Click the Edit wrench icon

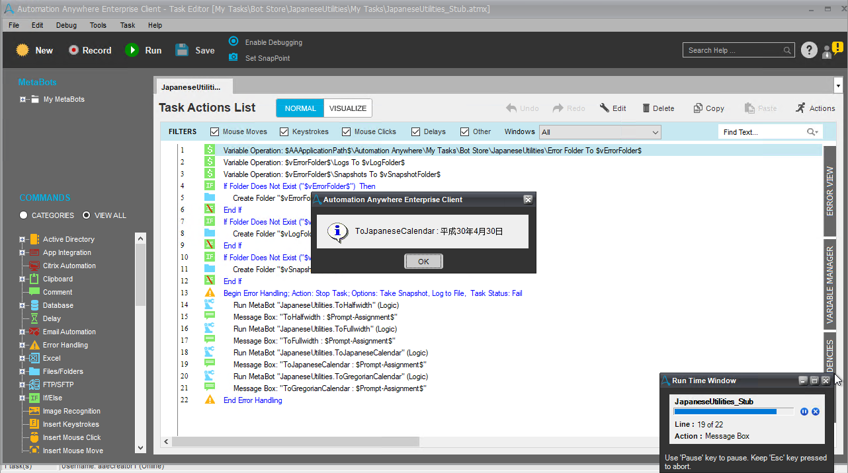[x=605, y=108]
